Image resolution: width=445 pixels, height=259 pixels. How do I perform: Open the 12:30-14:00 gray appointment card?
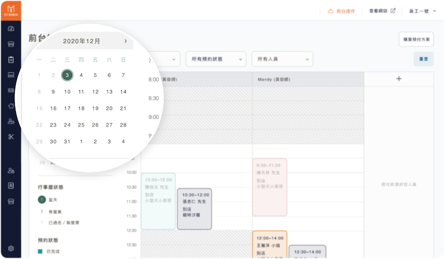307,252
